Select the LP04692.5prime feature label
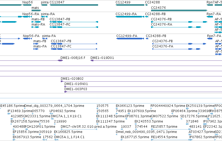Viewport: 222px width, 141px height. coord(62,111)
